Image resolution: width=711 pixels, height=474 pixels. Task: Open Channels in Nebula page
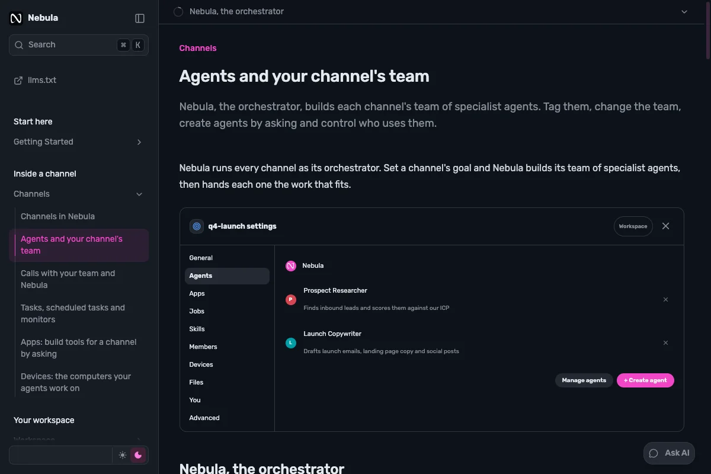point(57,216)
